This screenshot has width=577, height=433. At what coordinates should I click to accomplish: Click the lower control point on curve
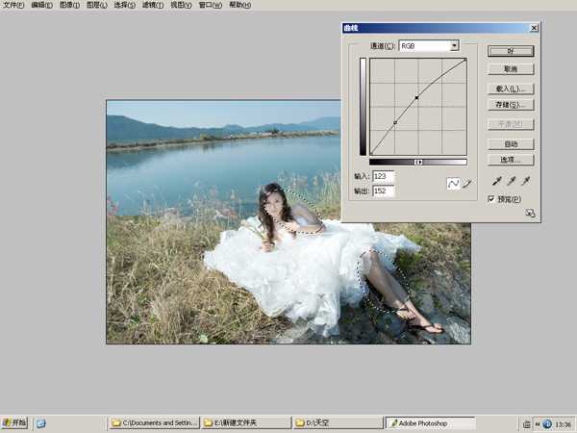tap(395, 122)
